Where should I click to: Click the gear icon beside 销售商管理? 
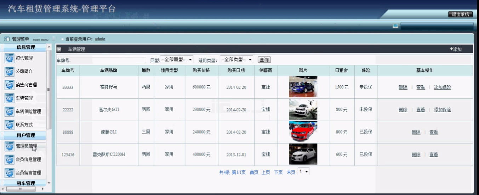pos(9,85)
